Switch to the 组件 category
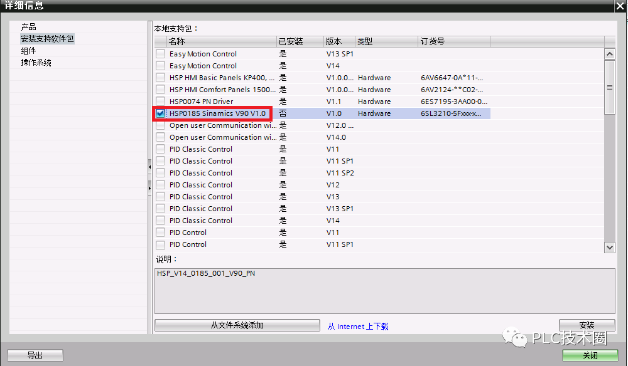 (28, 50)
